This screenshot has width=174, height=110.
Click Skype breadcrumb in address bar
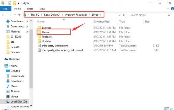[x=95, y=15]
